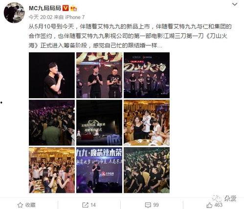
Task: Open the banquet hall selfie photo
Action: tap(147, 123)
